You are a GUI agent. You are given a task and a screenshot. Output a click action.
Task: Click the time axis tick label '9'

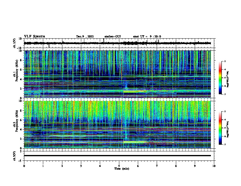click(x=195, y=166)
